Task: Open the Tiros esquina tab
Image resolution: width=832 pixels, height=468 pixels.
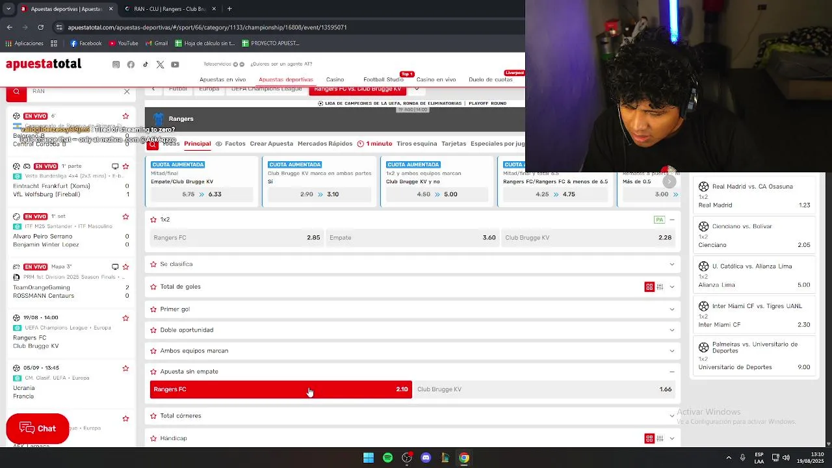Action: pos(417,144)
